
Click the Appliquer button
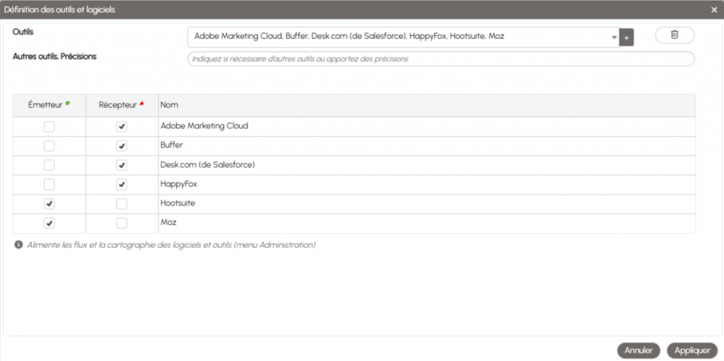[x=692, y=350]
